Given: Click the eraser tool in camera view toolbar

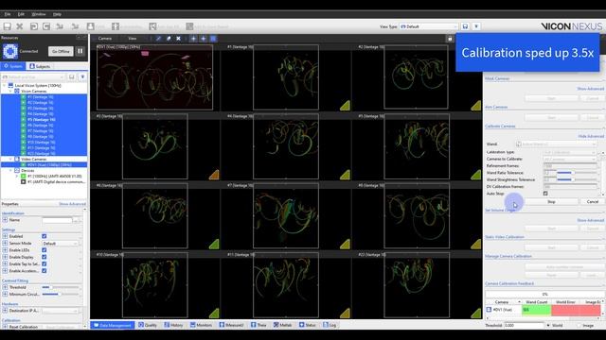Looking at the screenshot, I should [169, 39].
